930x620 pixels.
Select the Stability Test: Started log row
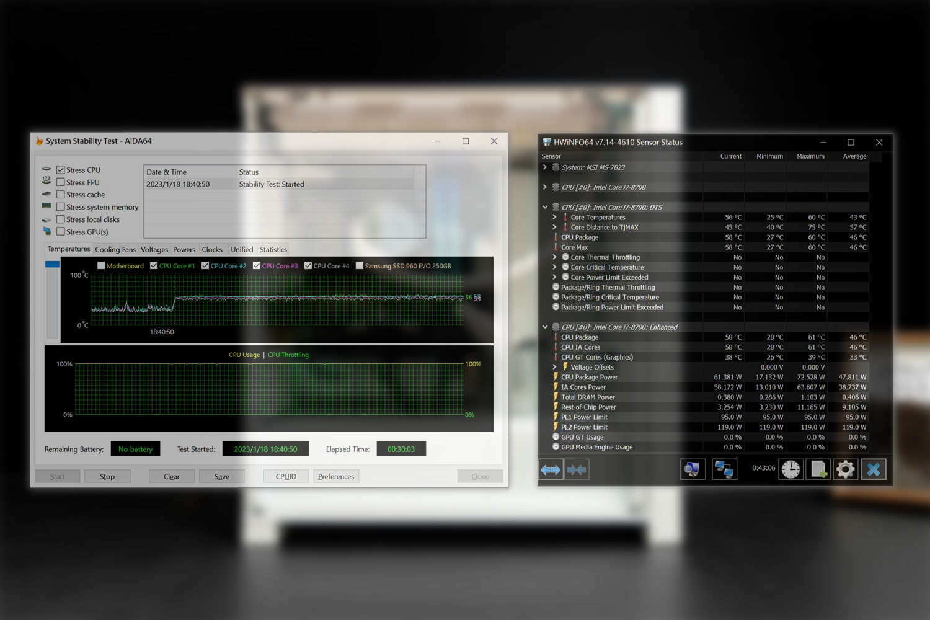point(272,184)
